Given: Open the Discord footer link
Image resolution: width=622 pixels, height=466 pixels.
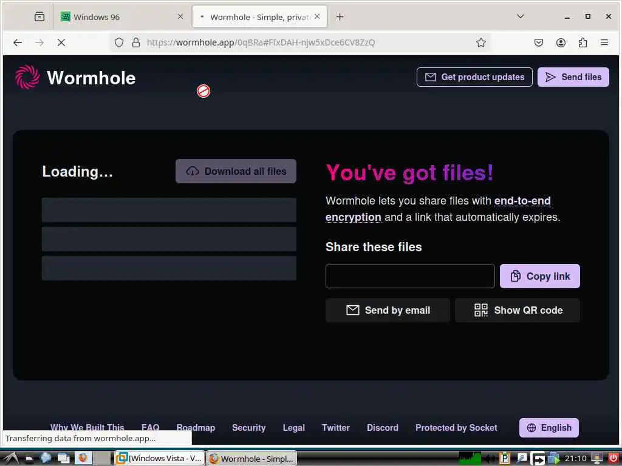Looking at the screenshot, I should point(383,428).
